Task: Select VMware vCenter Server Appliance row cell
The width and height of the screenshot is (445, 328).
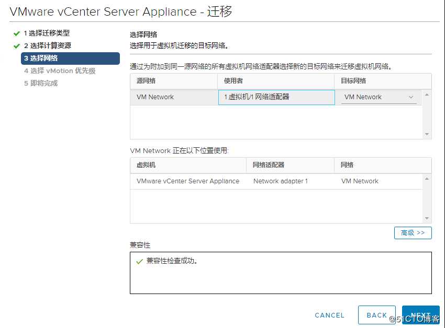Action: 188,181
